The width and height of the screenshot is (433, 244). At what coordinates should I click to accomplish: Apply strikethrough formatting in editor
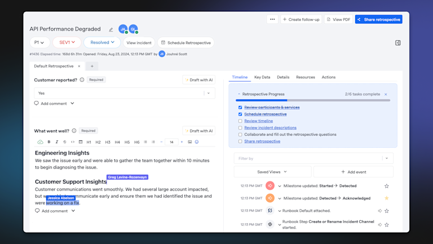point(65,142)
